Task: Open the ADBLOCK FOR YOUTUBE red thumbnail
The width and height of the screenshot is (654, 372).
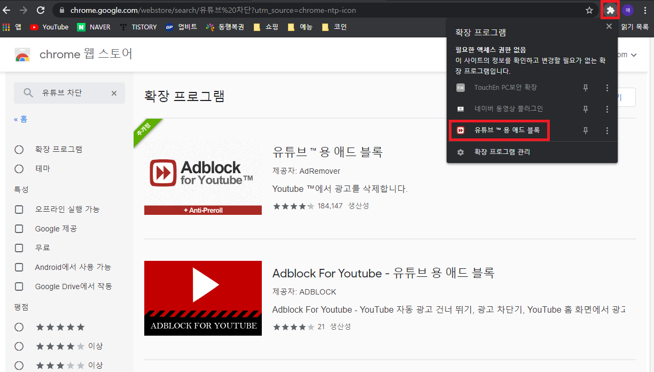Action: click(203, 298)
